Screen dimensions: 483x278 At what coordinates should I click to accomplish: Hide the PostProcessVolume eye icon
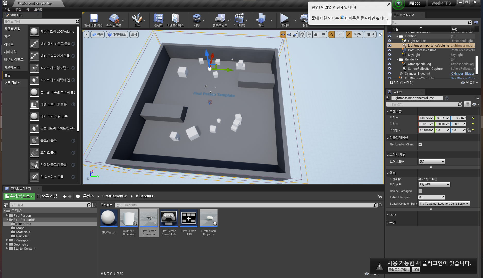389,50
